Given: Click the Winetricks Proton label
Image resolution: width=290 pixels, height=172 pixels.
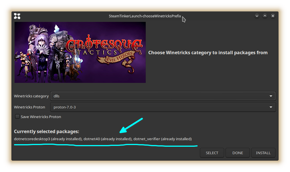Looking at the screenshot, I should tap(29, 107).
